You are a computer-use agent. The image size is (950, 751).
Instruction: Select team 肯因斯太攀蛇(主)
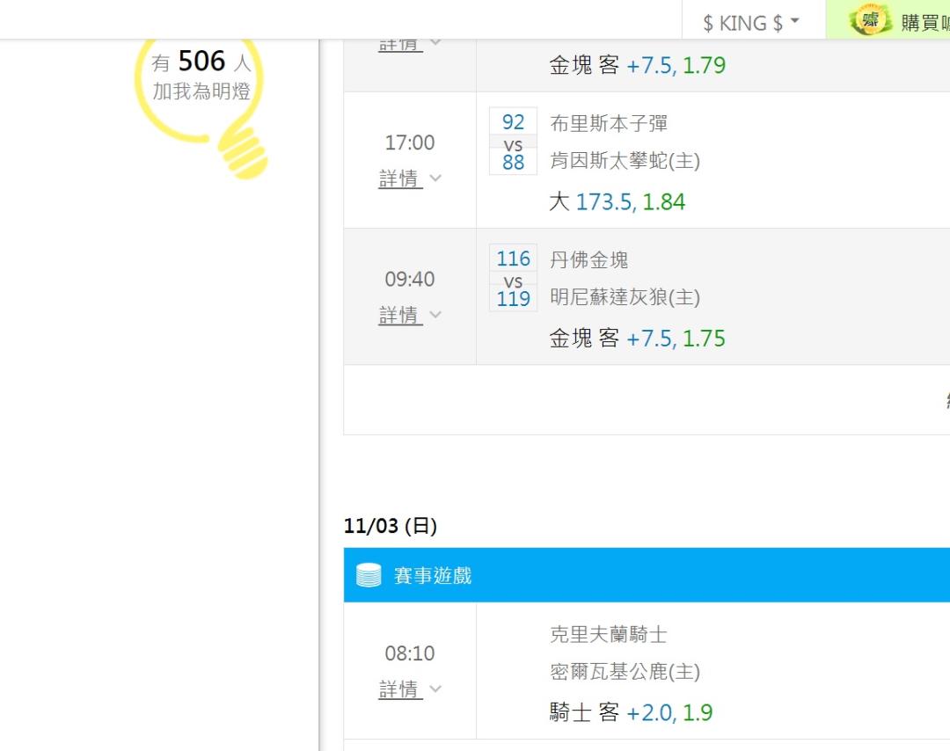pyautogui.click(x=625, y=161)
